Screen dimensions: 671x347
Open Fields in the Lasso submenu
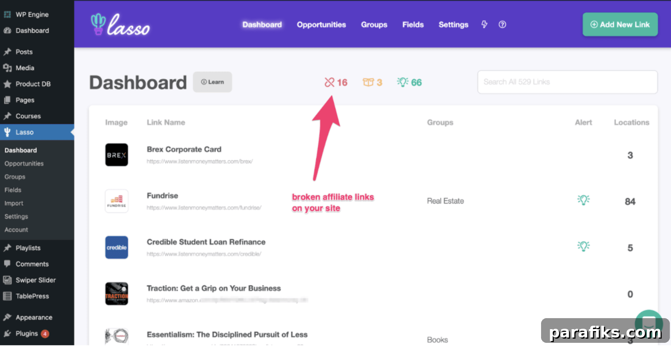click(x=13, y=190)
